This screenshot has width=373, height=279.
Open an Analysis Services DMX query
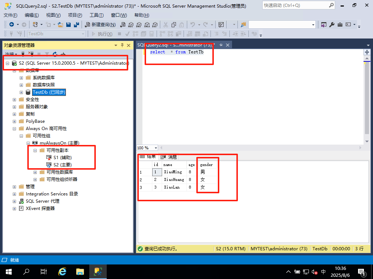pos(139,24)
